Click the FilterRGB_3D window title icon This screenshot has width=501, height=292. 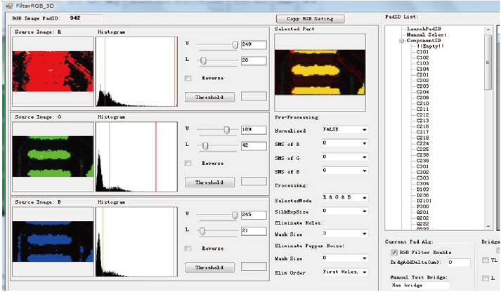coord(8,5)
